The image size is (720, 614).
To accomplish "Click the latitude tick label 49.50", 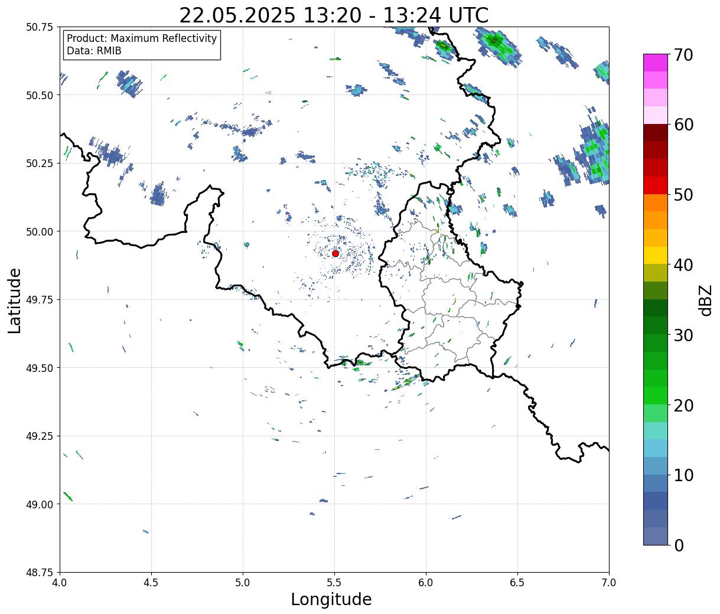I will (40, 368).
